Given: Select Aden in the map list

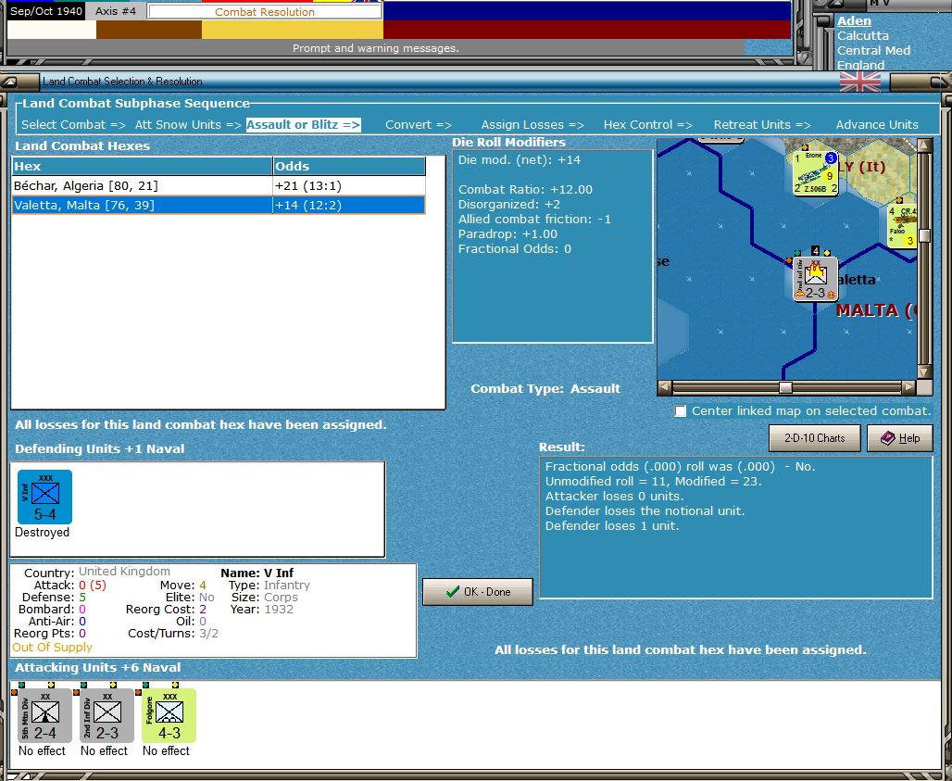Looking at the screenshot, I should [854, 20].
